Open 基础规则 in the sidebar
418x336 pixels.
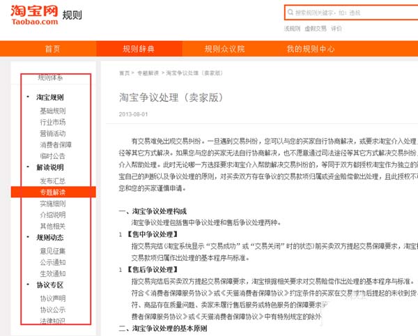point(53,111)
